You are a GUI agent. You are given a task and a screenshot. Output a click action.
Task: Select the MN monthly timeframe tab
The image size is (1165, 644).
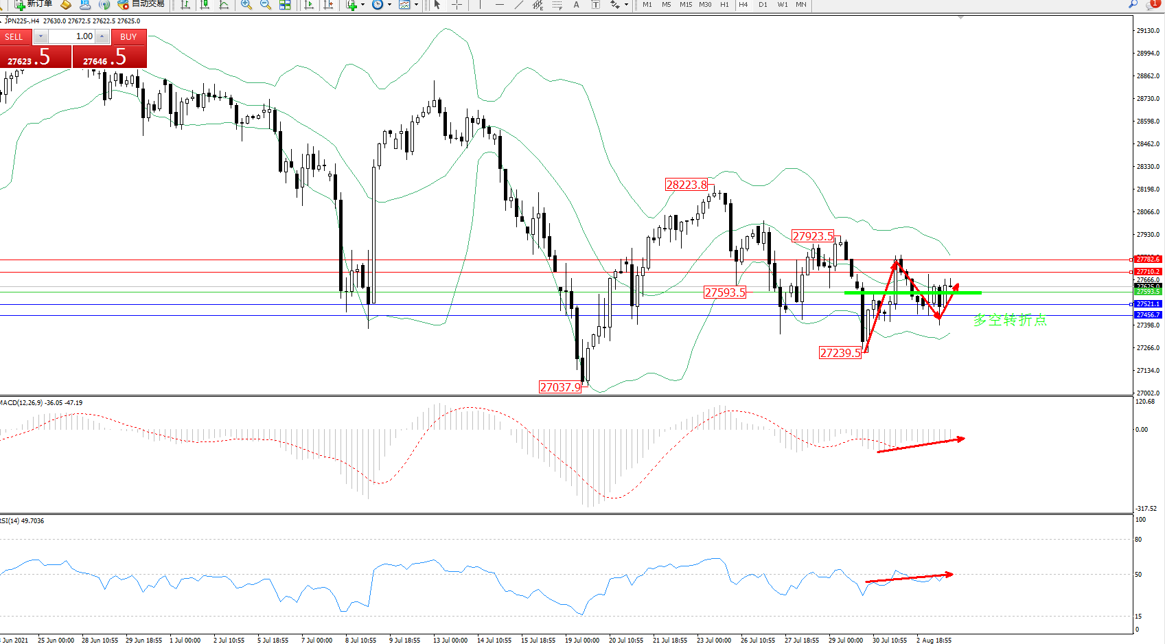tap(800, 5)
